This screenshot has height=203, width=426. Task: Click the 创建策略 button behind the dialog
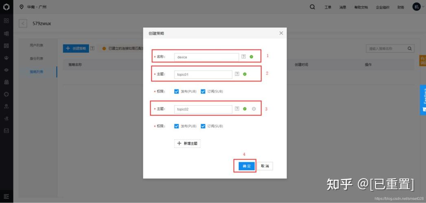[76, 48]
